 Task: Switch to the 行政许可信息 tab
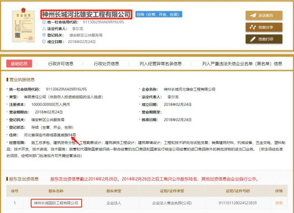(61, 64)
